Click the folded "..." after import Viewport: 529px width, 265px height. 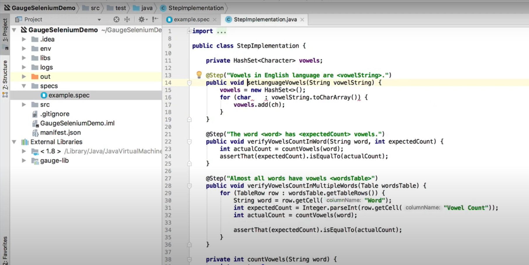point(221,31)
